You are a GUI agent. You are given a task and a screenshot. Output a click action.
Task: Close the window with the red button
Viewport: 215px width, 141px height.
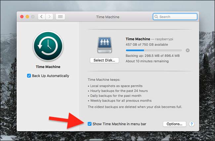click(x=22, y=17)
